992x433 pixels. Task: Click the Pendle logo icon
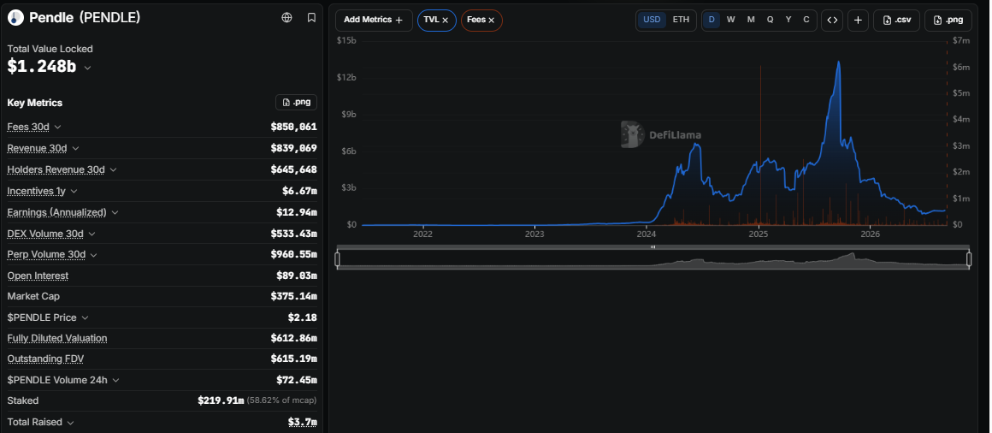coord(15,18)
